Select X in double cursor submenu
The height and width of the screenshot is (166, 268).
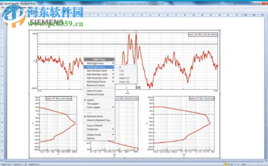coord(125,67)
